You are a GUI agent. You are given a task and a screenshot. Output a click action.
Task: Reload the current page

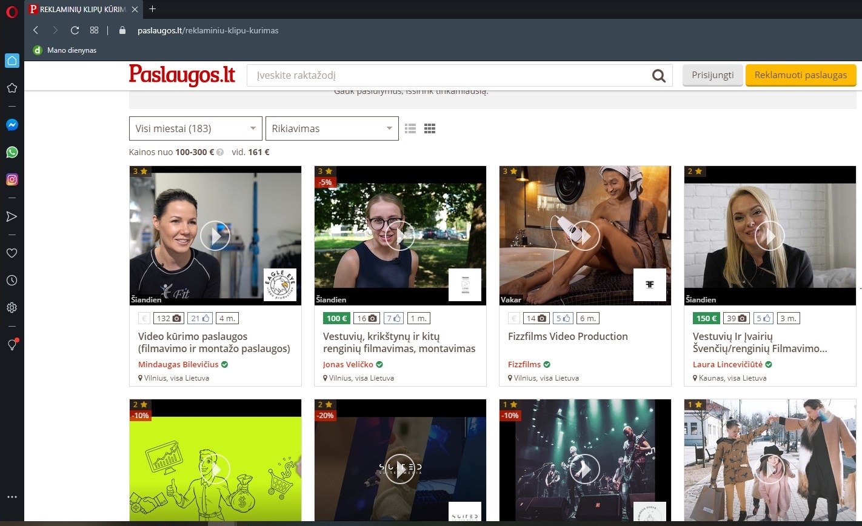point(75,30)
